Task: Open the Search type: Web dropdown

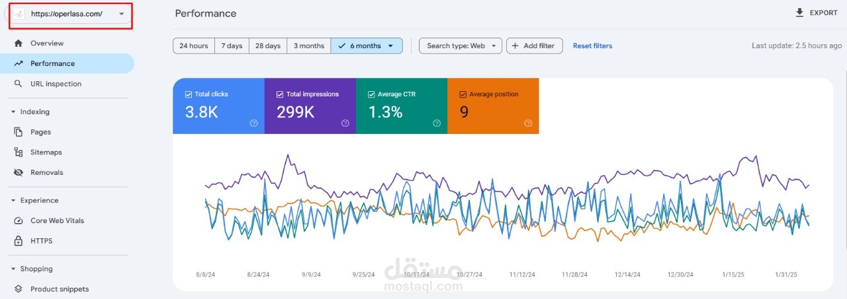Action: pyautogui.click(x=461, y=46)
